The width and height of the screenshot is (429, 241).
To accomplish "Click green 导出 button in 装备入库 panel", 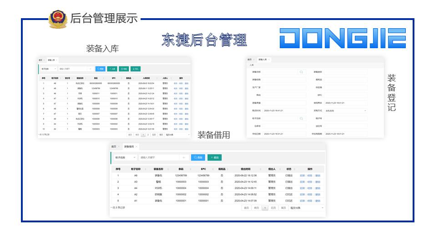I will click(124, 69).
